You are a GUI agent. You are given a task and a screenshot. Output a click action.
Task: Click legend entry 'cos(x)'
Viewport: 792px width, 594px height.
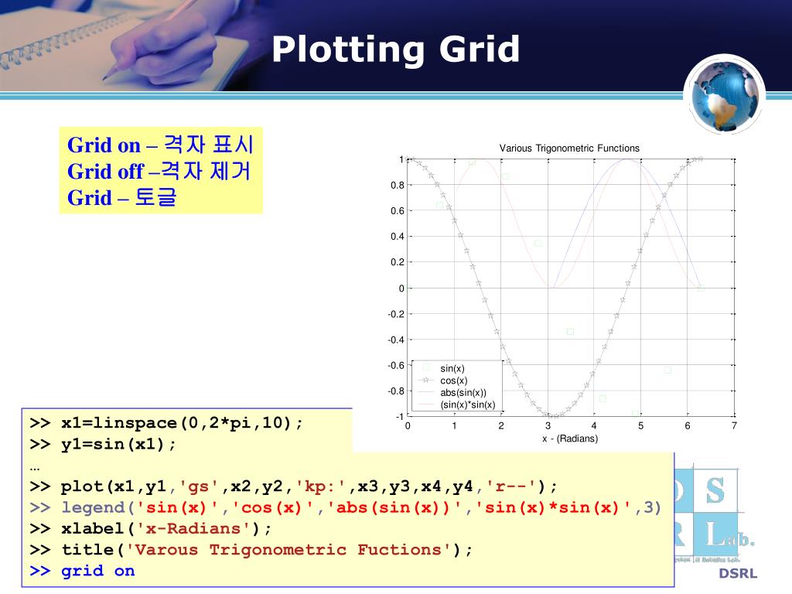453,381
